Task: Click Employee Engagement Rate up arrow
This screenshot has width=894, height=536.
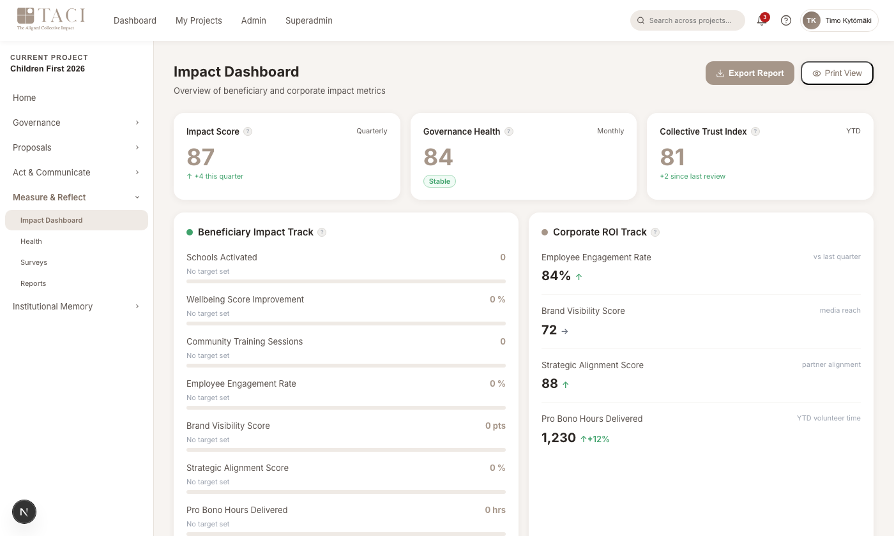Action: [579, 277]
